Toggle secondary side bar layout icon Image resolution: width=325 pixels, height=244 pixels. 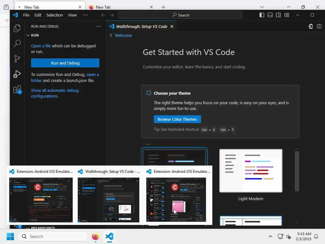click(278, 15)
